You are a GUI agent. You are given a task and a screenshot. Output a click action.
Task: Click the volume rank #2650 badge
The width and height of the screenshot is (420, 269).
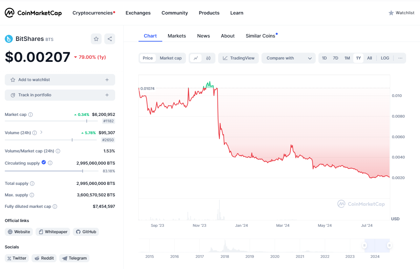coord(108,140)
